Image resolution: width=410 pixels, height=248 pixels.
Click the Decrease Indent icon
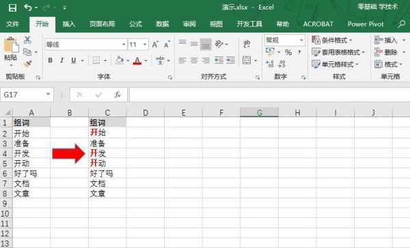point(219,61)
